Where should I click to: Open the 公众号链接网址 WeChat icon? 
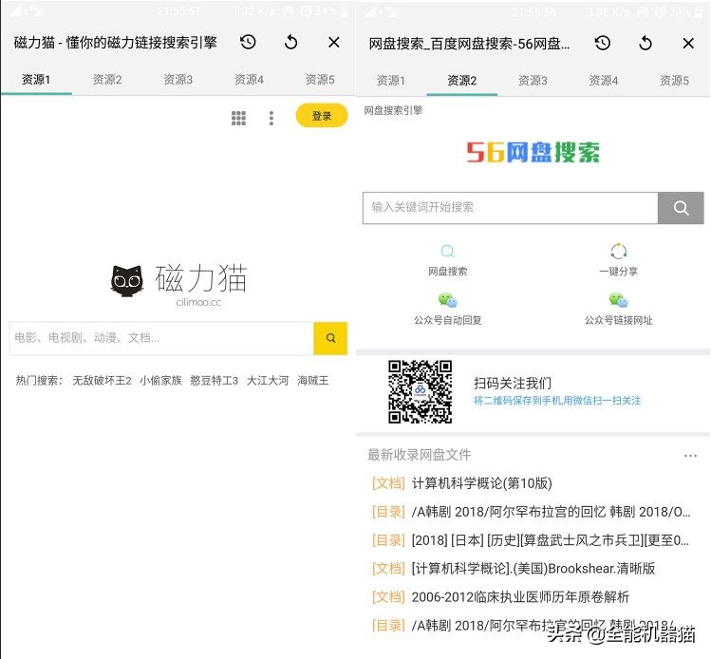click(619, 300)
